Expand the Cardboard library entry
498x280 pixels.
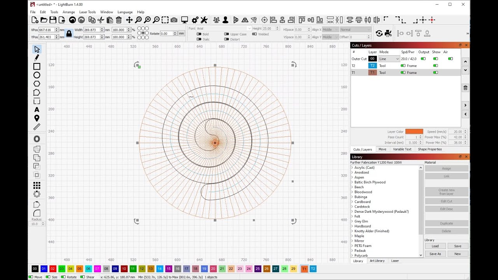coord(352,202)
